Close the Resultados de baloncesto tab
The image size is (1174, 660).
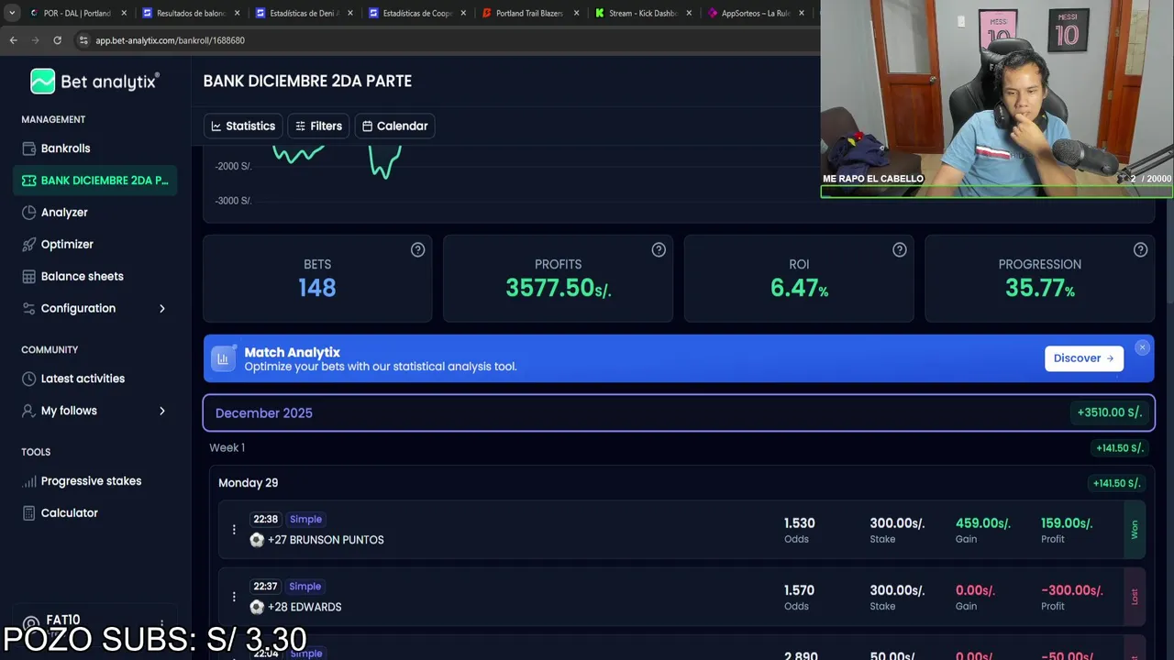(237, 14)
